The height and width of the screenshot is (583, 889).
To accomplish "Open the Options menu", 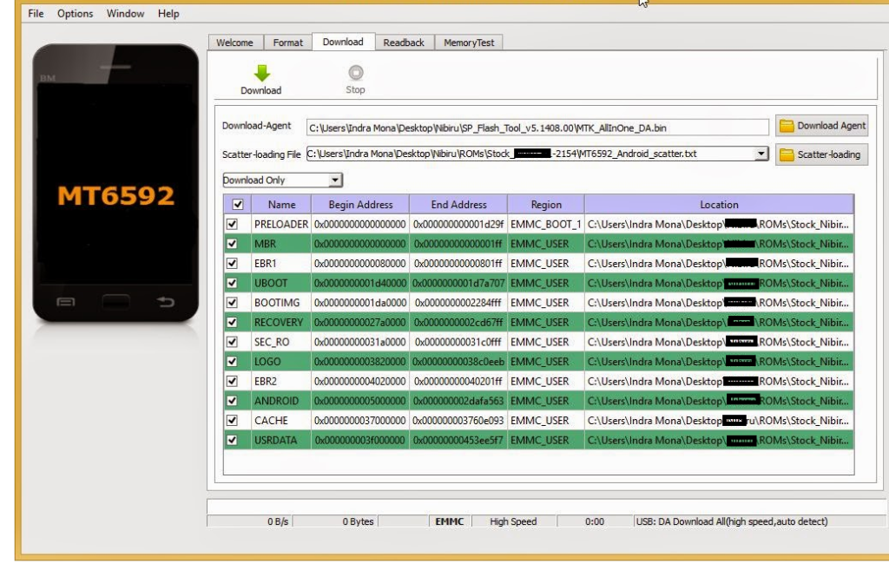I will coord(76,14).
